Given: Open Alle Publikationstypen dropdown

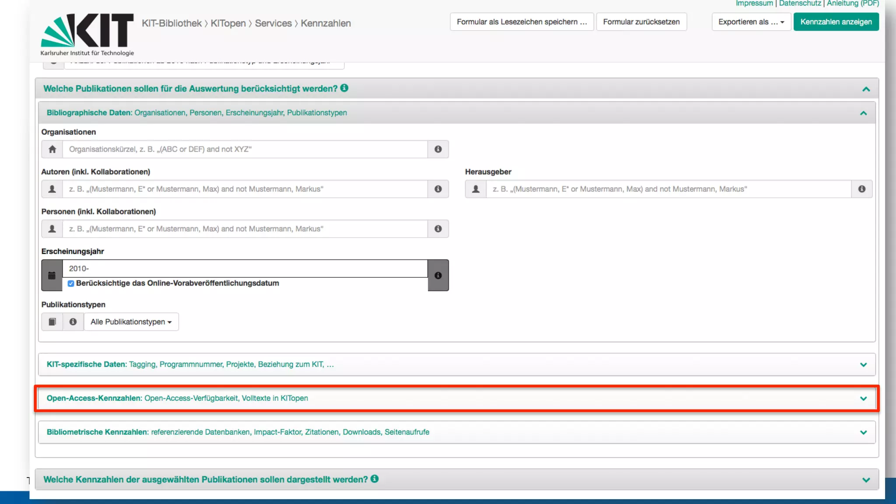Looking at the screenshot, I should point(131,322).
